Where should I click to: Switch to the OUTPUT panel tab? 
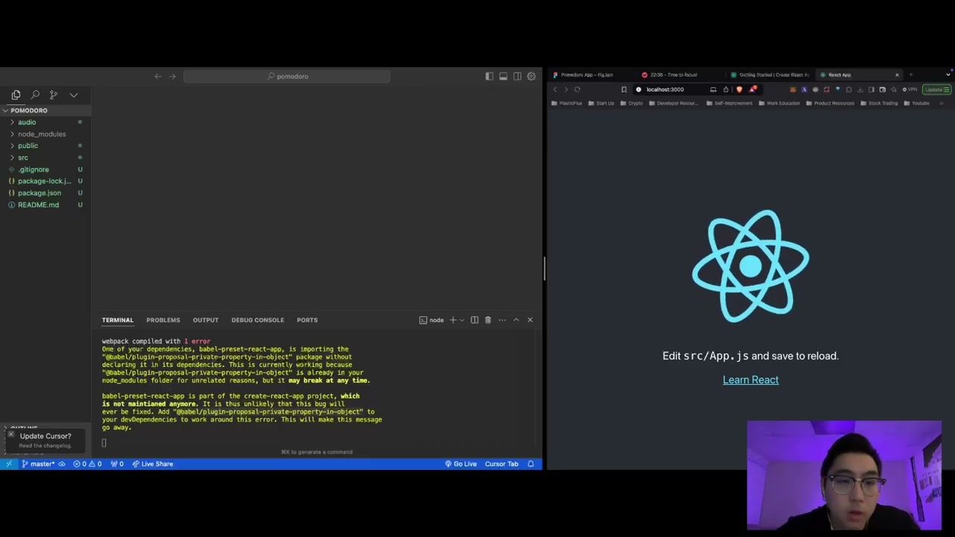pyautogui.click(x=206, y=320)
